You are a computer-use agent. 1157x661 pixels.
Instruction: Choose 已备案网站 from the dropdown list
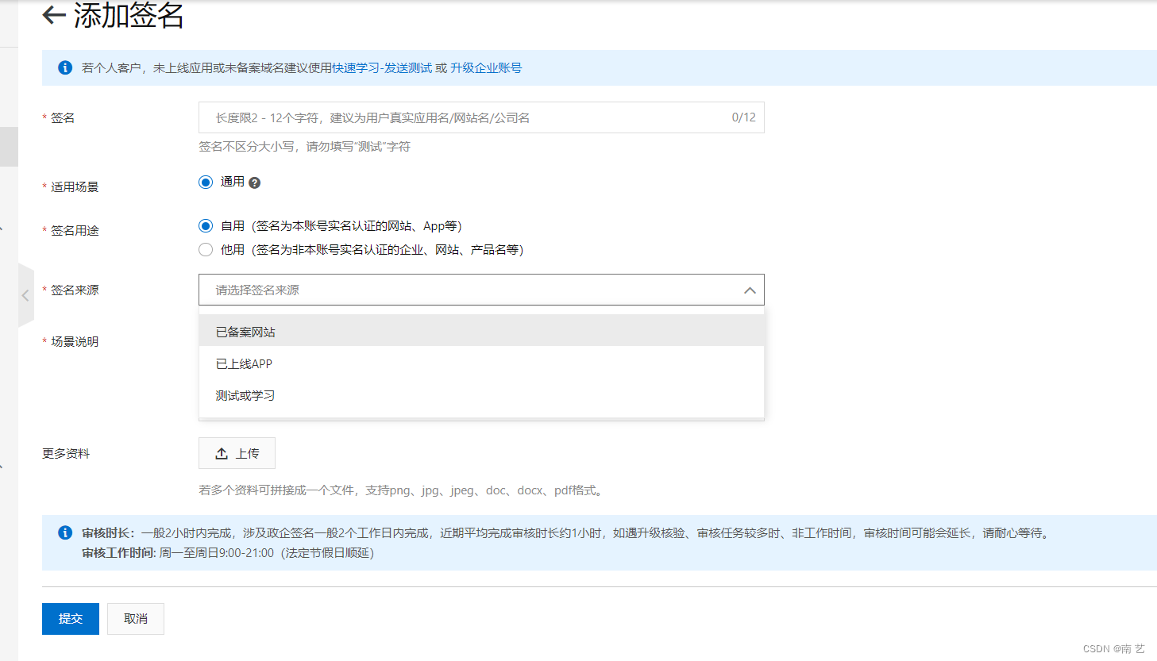pos(481,332)
